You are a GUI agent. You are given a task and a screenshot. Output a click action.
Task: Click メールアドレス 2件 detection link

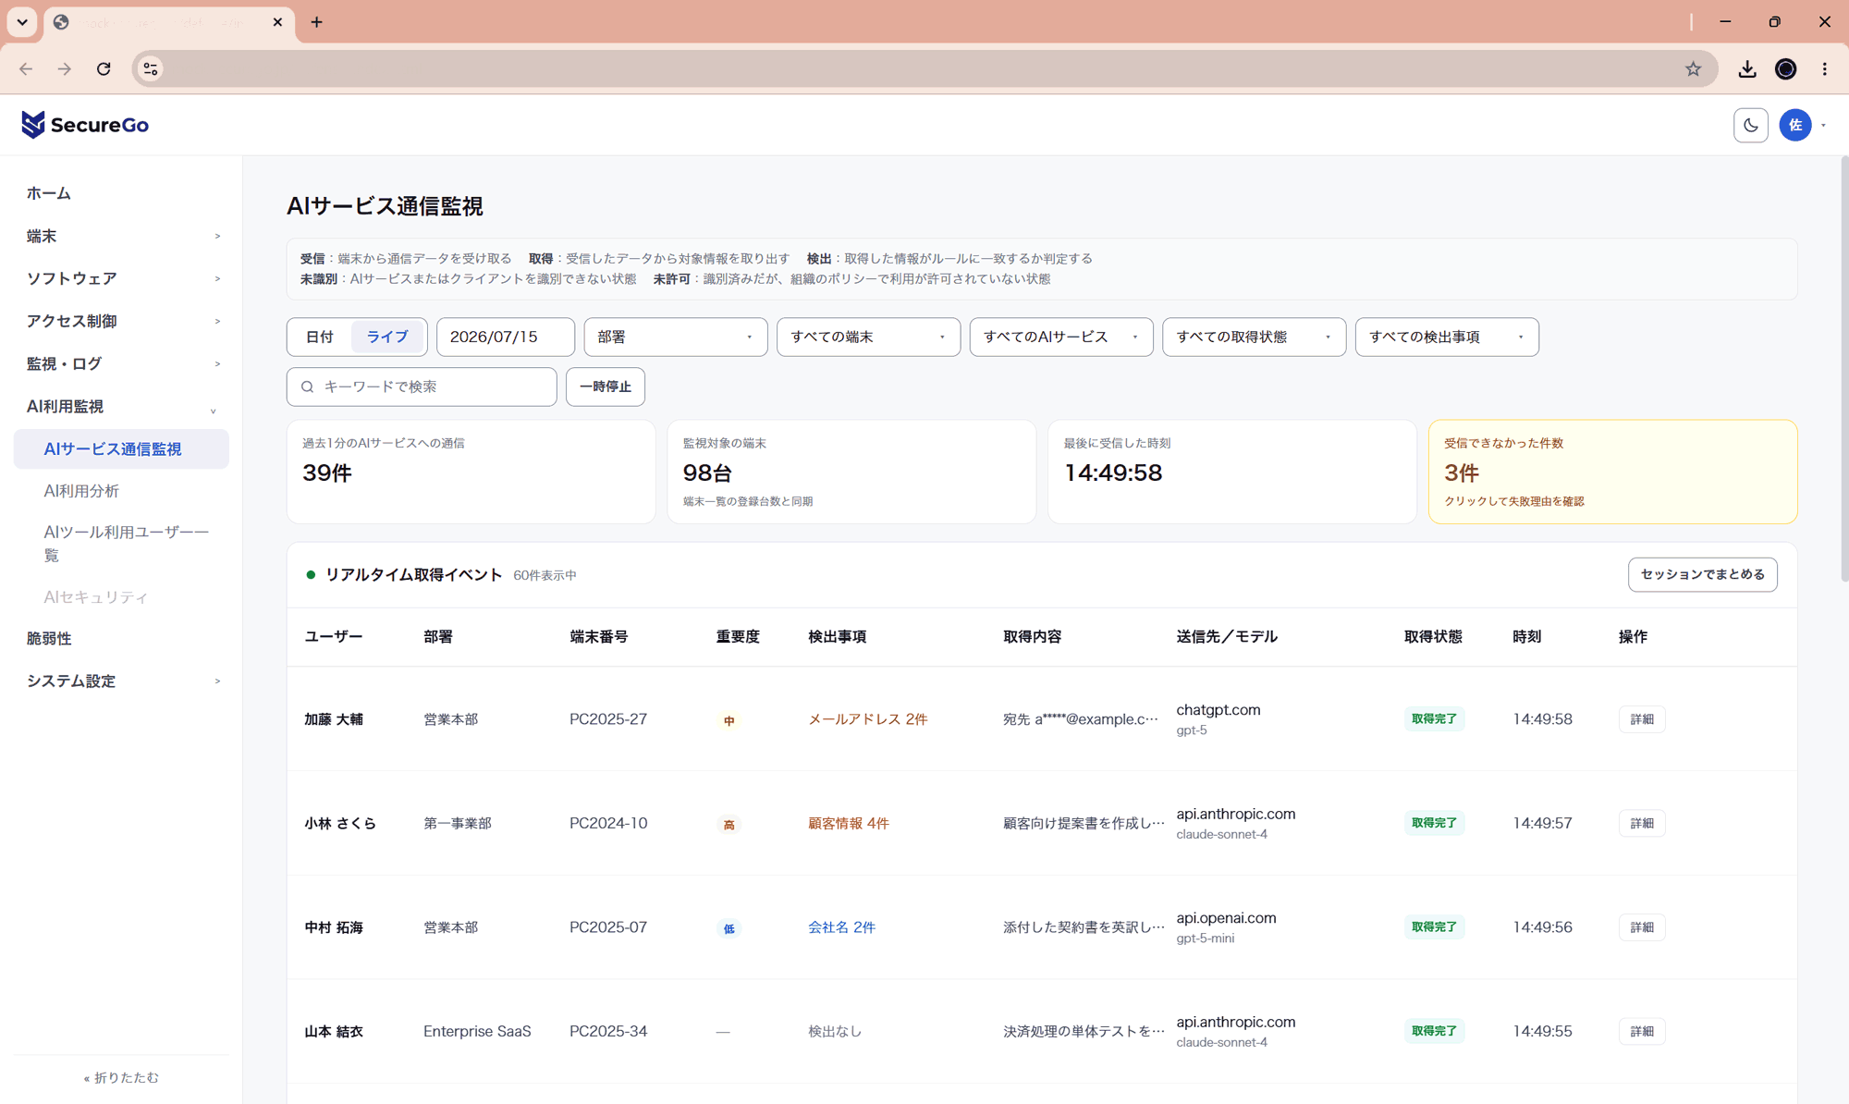[x=867, y=719]
